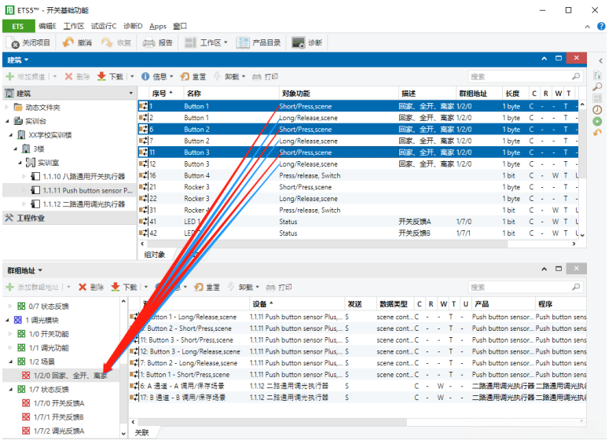Collapse the 1/7 状态反馈 group
Screen dimensions: 616x444
[x=11, y=390]
